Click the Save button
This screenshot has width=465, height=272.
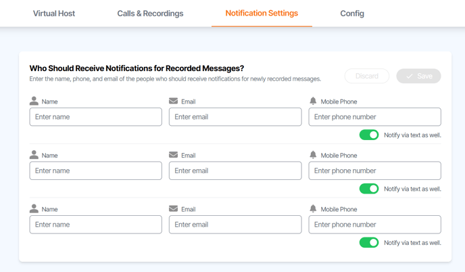click(x=418, y=76)
